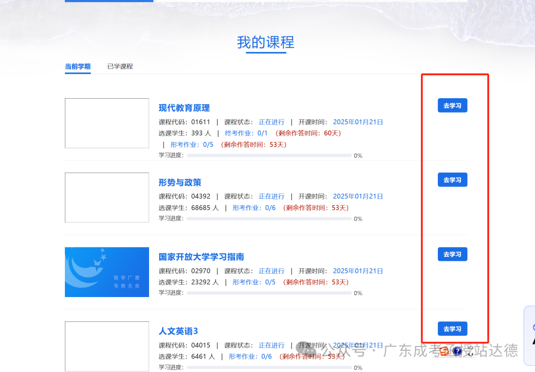535x372 pixels.
Task: Open 国家开放大学学习指南 course title
Action: pos(201,257)
